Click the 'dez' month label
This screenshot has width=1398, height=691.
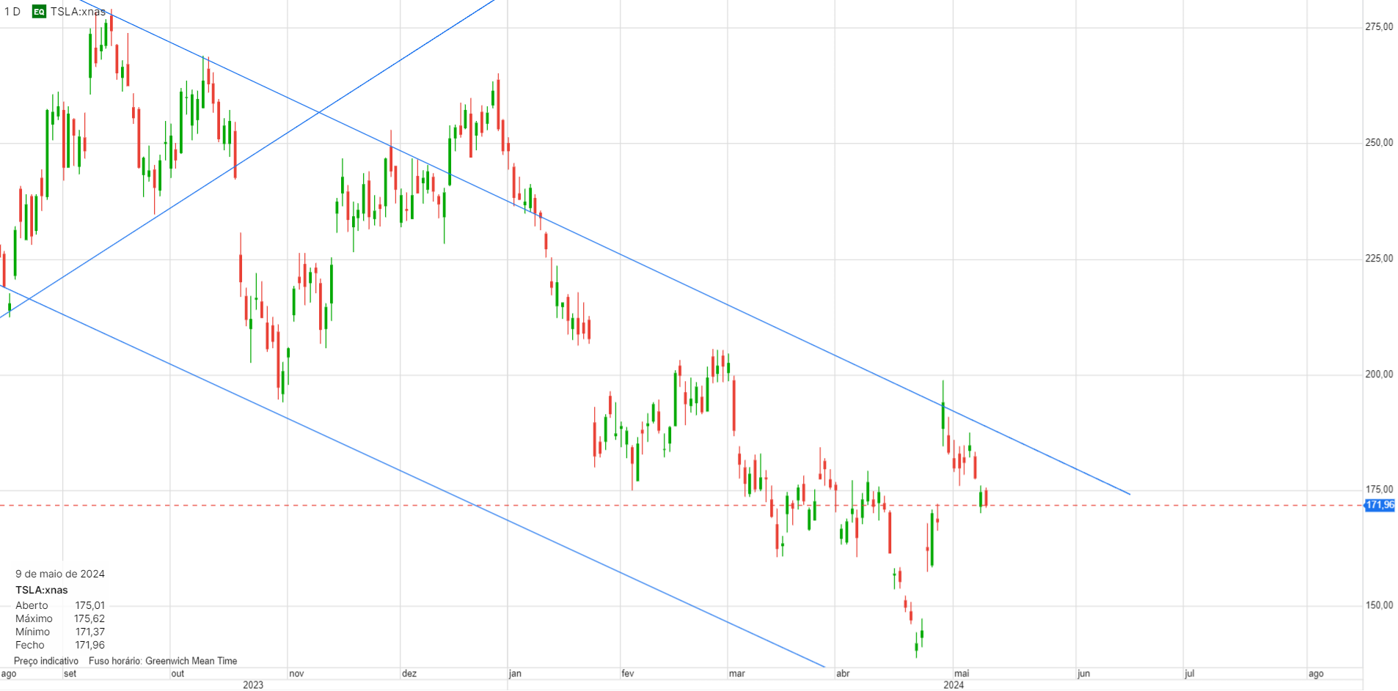409,673
